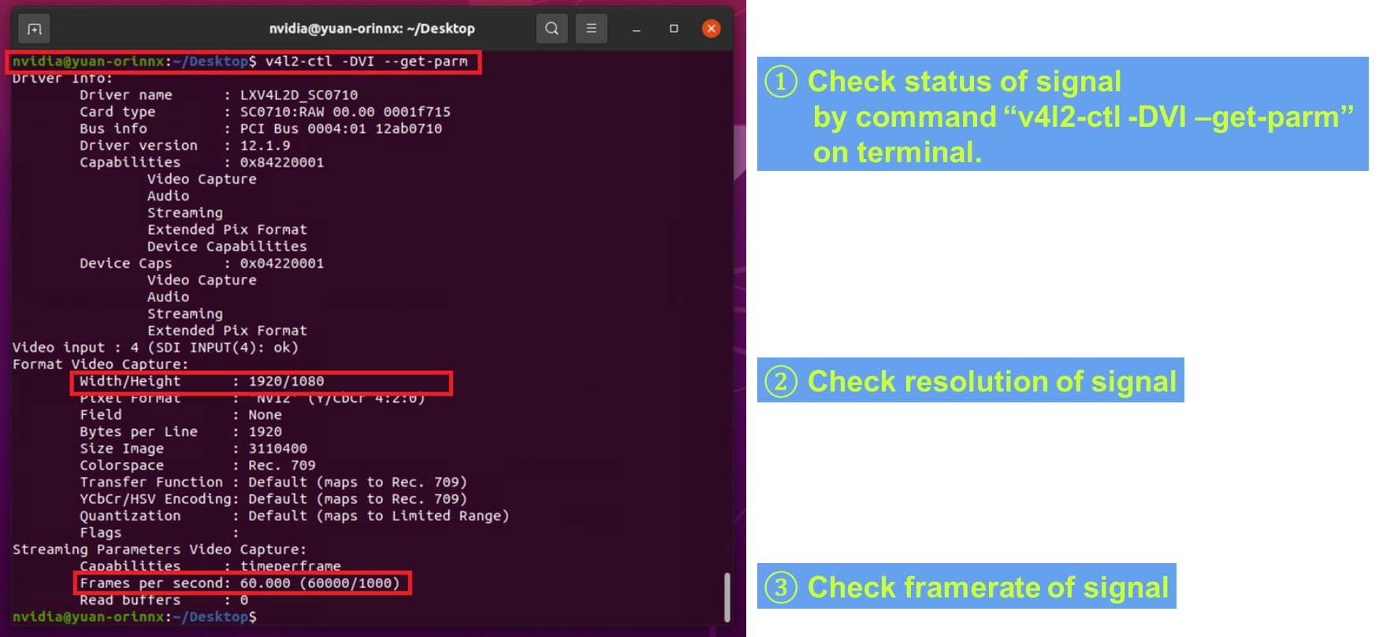The height and width of the screenshot is (637, 1379).
Task: Click the terminal search icon
Action: point(552,29)
